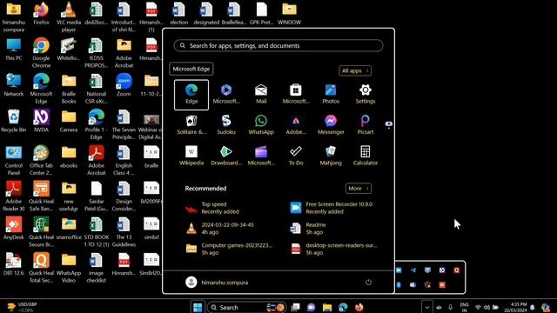Open clock showing 4:35 PM 22/03/2024
The height and width of the screenshot is (313, 557).
click(x=516, y=307)
